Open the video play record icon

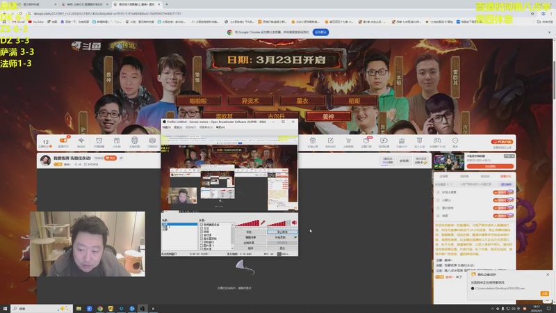[384, 141]
